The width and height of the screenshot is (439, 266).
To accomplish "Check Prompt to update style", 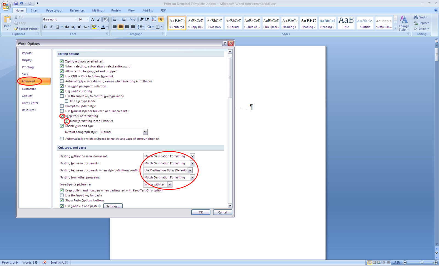I will [x=62, y=106].
